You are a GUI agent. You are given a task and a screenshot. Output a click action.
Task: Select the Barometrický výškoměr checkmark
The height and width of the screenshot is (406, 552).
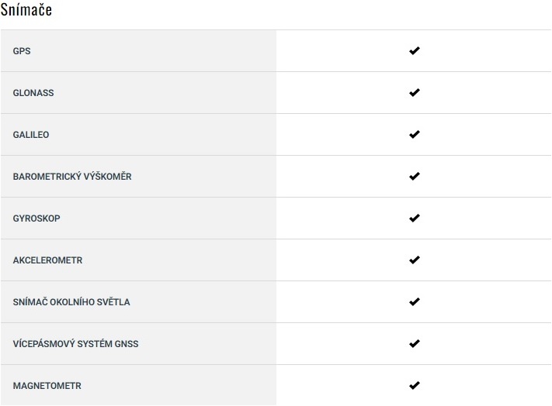[x=414, y=177]
